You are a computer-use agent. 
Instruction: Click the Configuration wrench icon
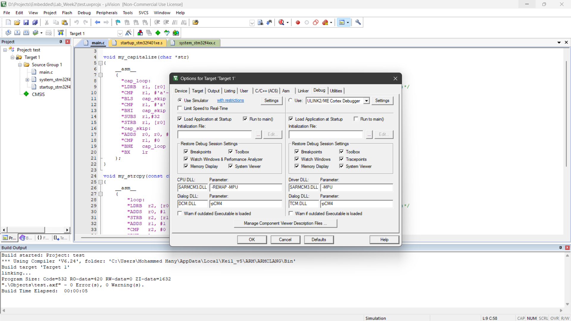pos(358,22)
